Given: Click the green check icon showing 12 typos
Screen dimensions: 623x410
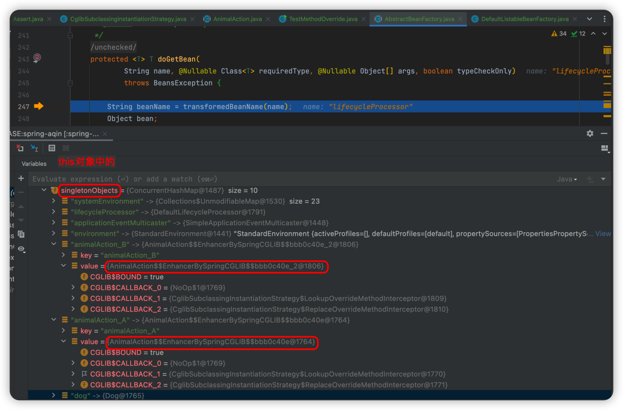Looking at the screenshot, I should coord(574,34).
